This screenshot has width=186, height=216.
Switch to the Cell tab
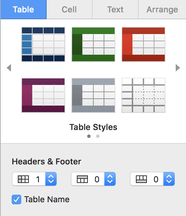coord(69,9)
